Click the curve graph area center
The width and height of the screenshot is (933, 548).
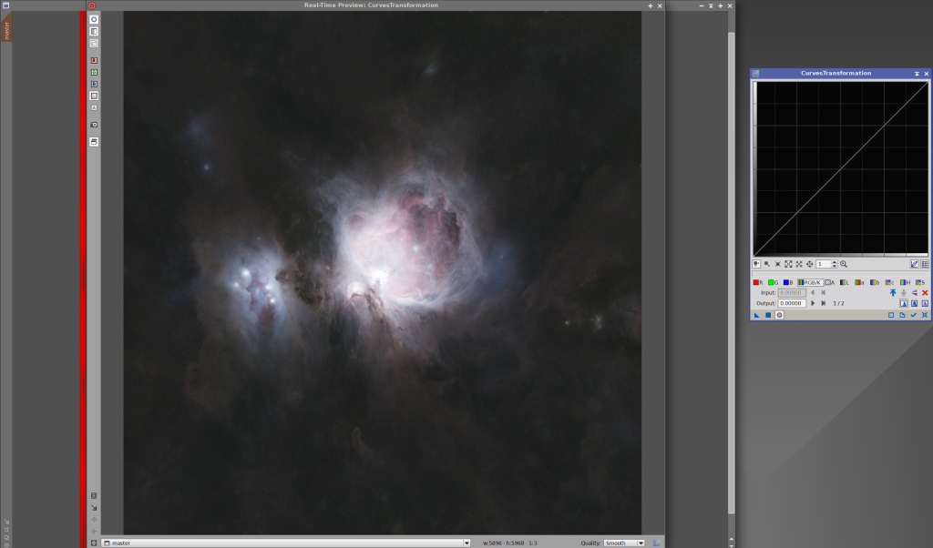[840, 167]
